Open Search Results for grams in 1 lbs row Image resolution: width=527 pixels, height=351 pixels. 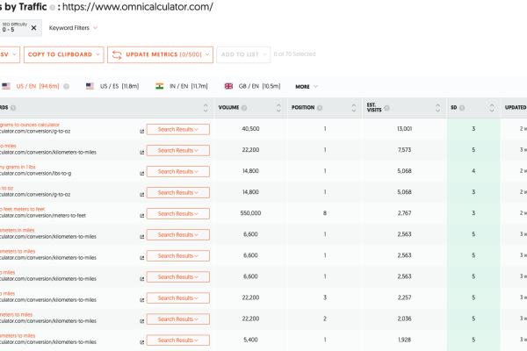[x=178, y=172]
